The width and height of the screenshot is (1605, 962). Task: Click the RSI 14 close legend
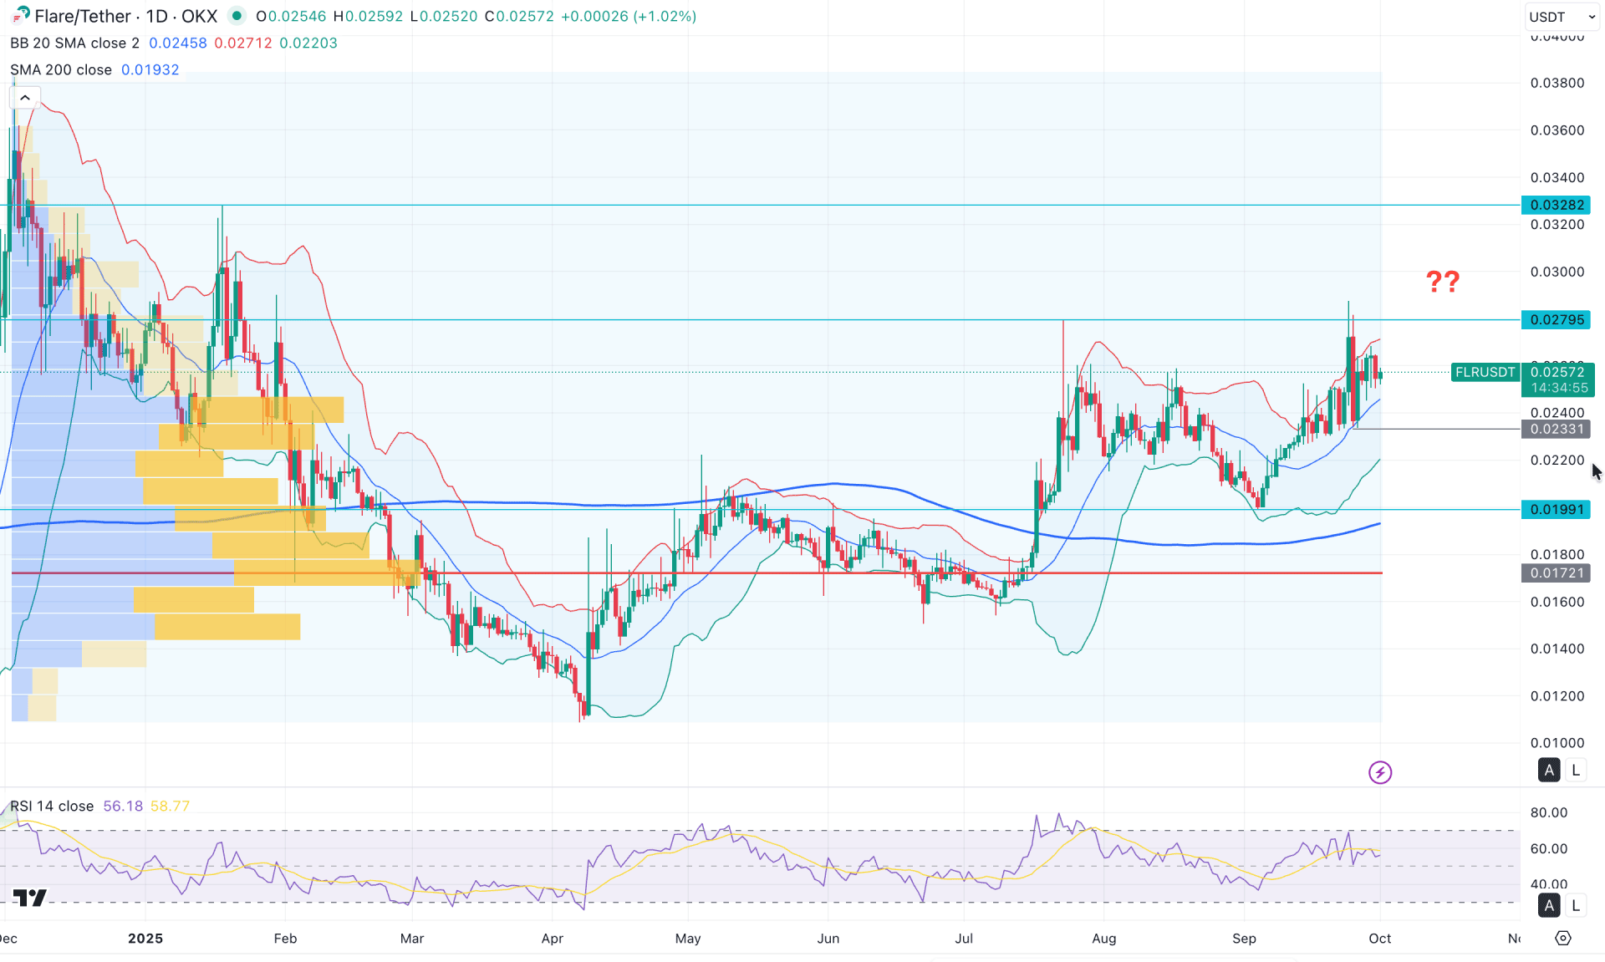(52, 806)
